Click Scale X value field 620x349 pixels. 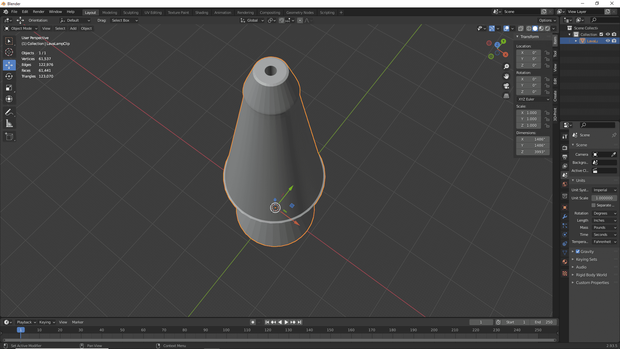coord(529,113)
